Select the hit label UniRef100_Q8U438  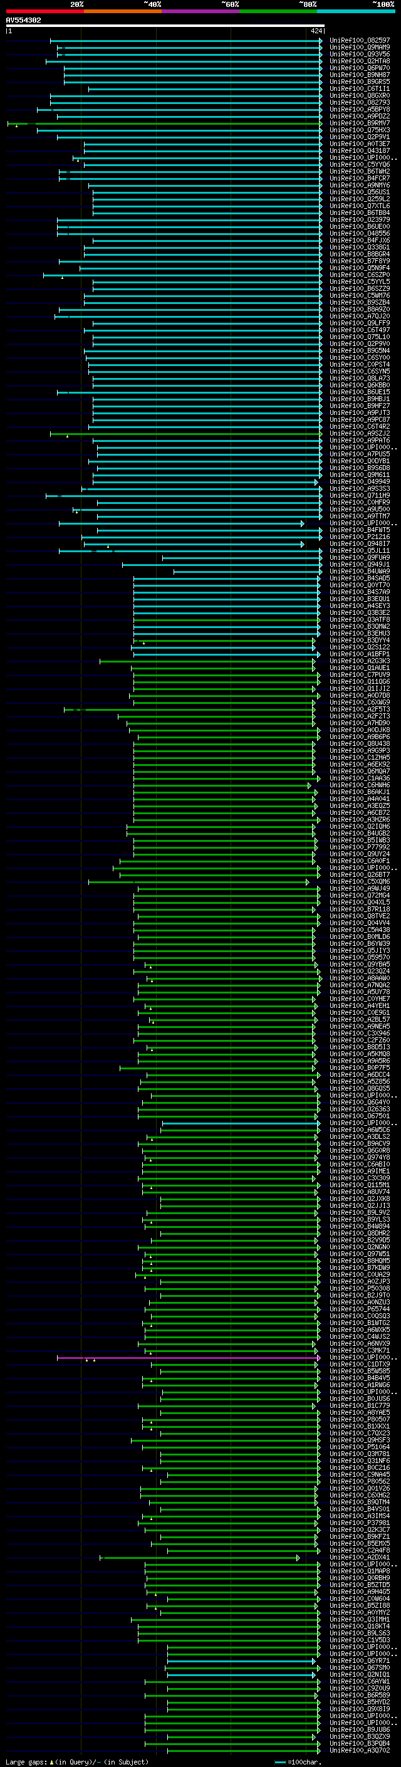coord(360,743)
